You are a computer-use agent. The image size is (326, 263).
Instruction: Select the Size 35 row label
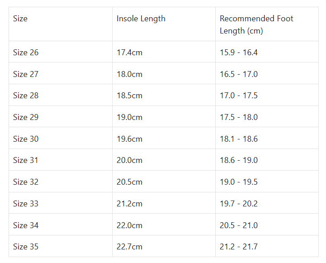(x=26, y=247)
